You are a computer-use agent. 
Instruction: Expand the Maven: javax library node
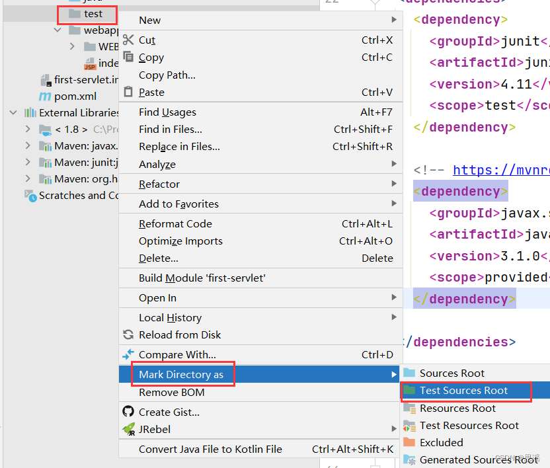click(28, 145)
